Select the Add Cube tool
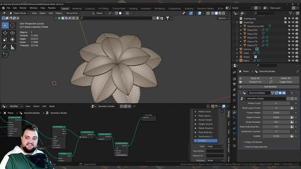This screenshot has height=169, width=301. (x=5, y=55)
